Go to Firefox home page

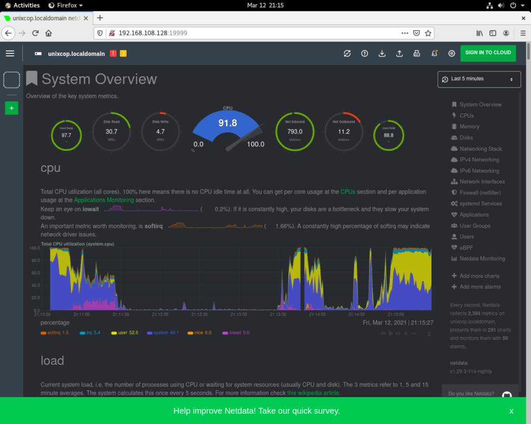coord(49,33)
